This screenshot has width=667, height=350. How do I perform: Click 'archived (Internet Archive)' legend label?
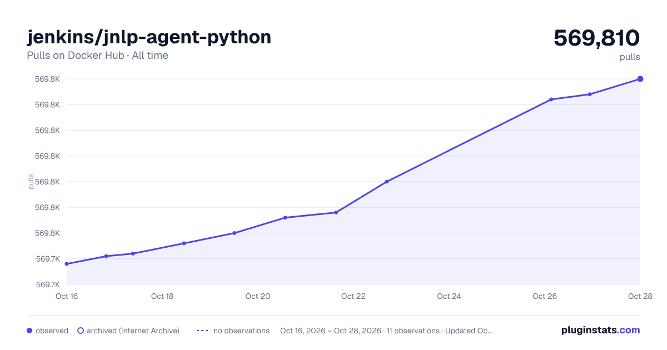[x=133, y=331]
